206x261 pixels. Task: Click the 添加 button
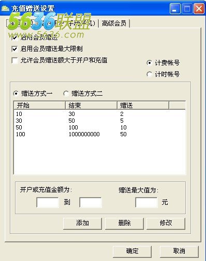tap(82, 223)
